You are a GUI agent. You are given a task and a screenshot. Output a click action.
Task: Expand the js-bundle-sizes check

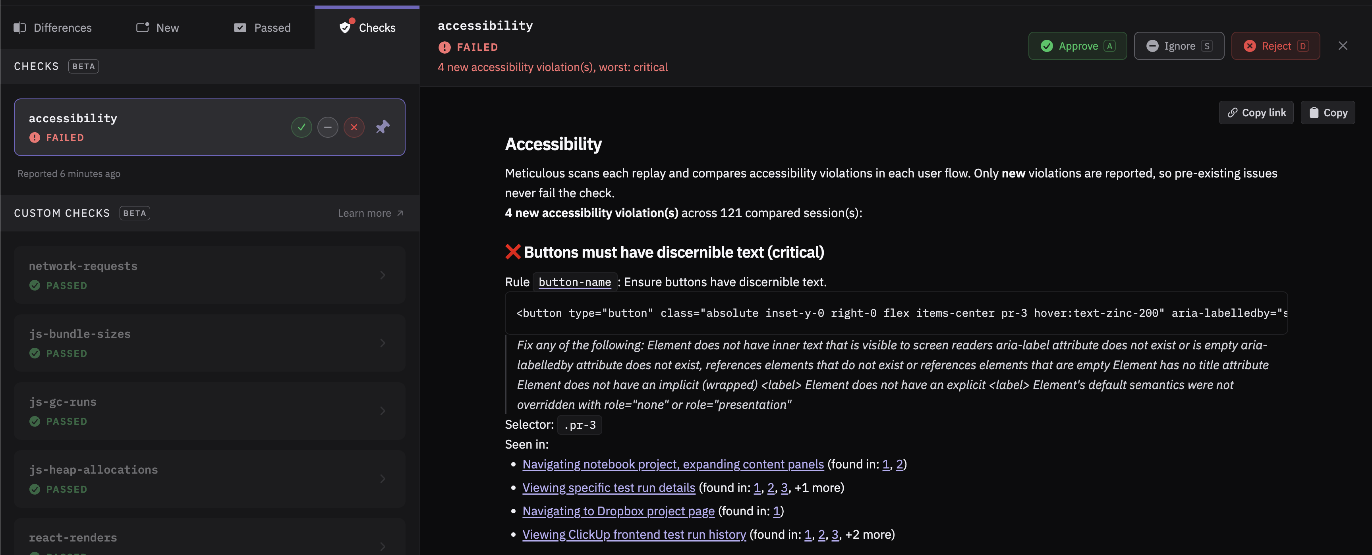tap(209, 343)
